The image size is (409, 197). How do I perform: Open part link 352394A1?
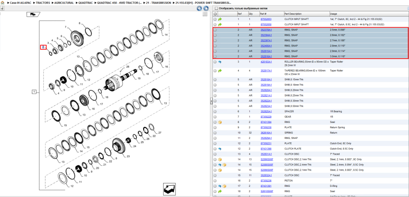[x=266, y=35]
